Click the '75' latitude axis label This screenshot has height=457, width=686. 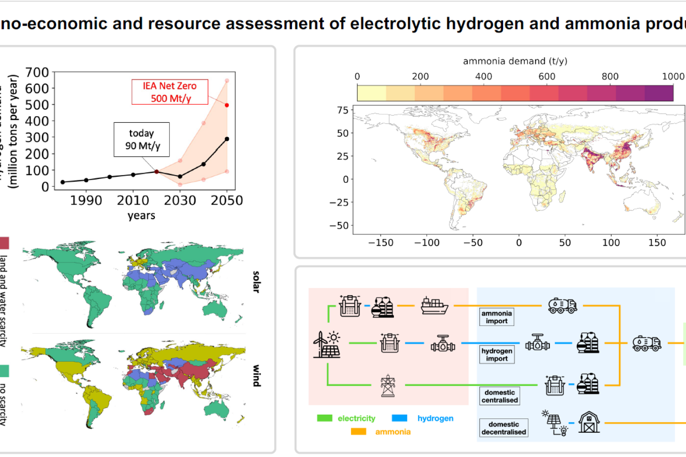coord(343,110)
